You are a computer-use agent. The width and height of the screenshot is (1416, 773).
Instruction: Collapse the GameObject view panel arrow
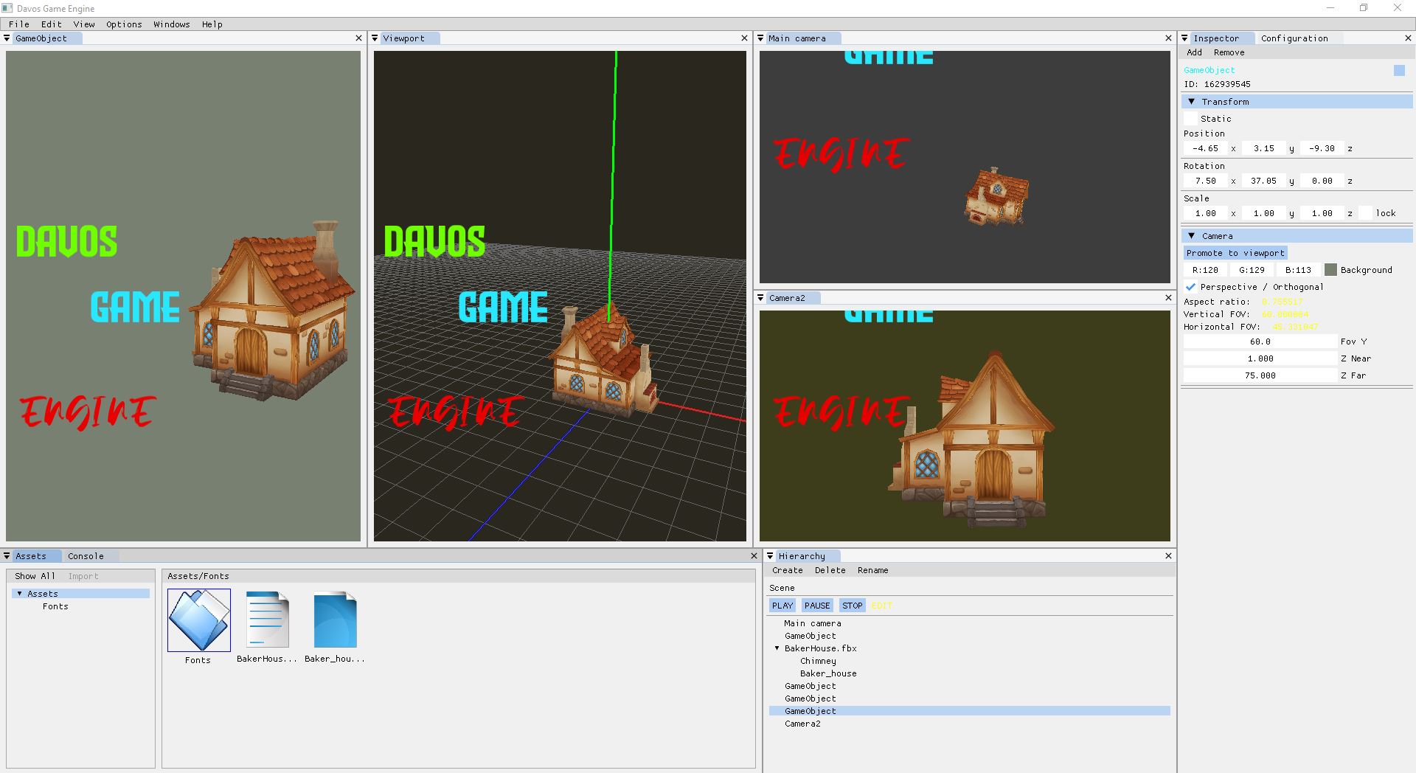(7, 38)
